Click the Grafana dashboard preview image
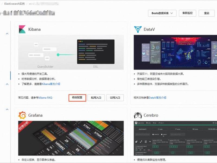Image resolution: width=217 pixels, height=163 pixels. pyautogui.click(x=71, y=138)
